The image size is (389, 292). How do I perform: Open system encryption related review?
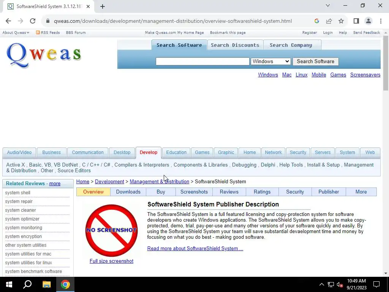pos(23,236)
